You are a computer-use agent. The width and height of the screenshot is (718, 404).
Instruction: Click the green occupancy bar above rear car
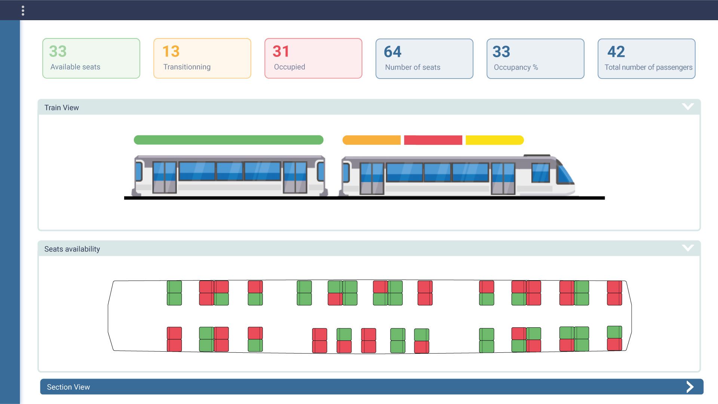(x=228, y=140)
